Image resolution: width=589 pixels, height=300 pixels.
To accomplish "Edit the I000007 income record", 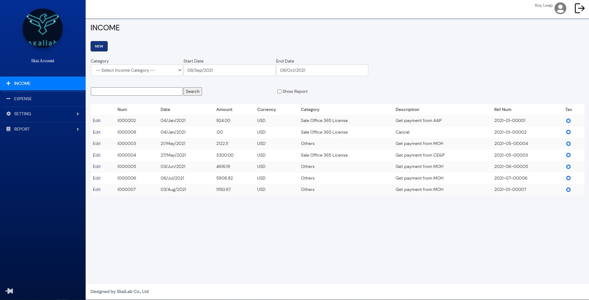I will pos(97,189).
